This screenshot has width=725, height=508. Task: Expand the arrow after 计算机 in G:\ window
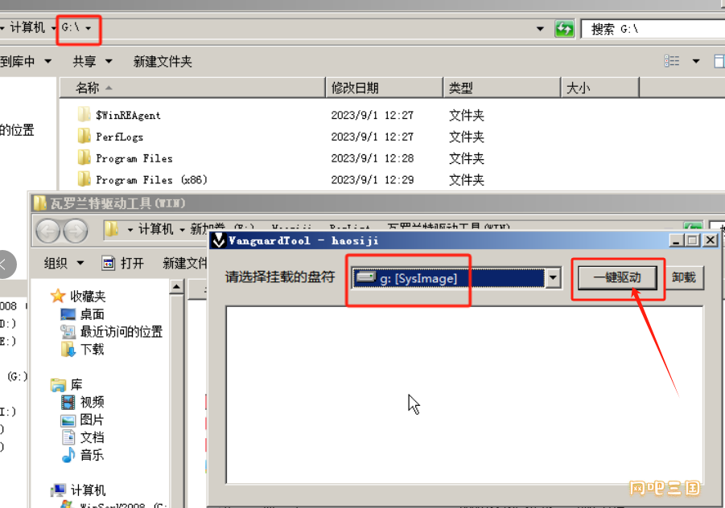click(x=53, y=28)
